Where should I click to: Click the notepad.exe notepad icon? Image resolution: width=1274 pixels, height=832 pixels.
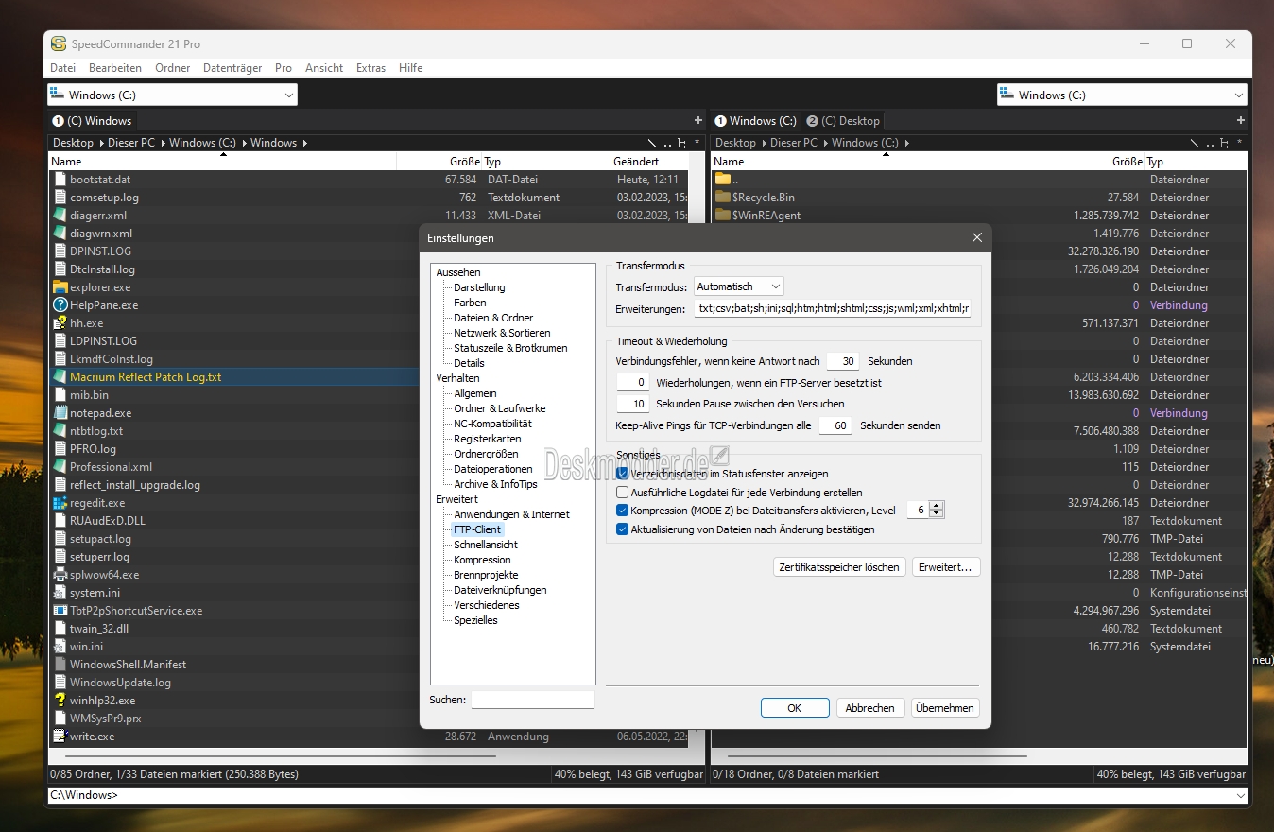pos(60,413)
